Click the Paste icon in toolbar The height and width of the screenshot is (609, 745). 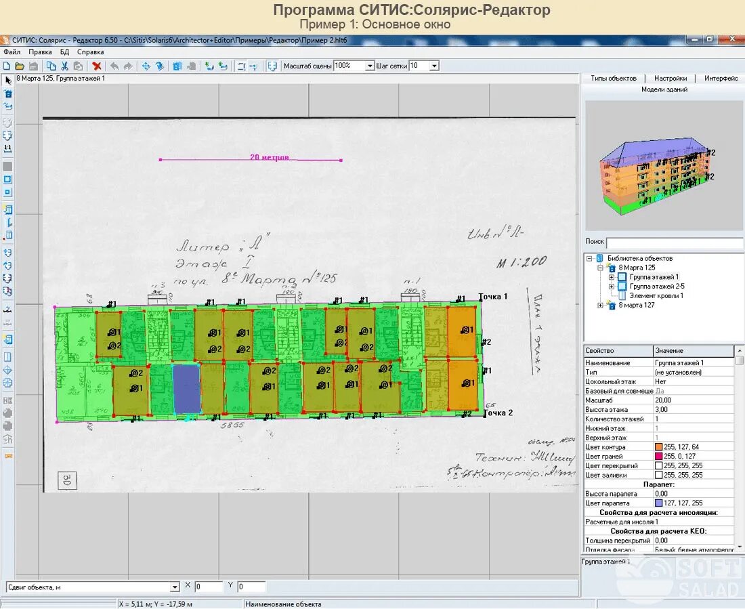pyautogui.click(x=79, y=66)
